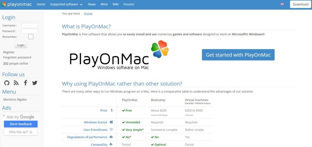Image resolution: width=312 pixels, height=147 pixels.
Task: Open the Home menu item
Action: 41,4
